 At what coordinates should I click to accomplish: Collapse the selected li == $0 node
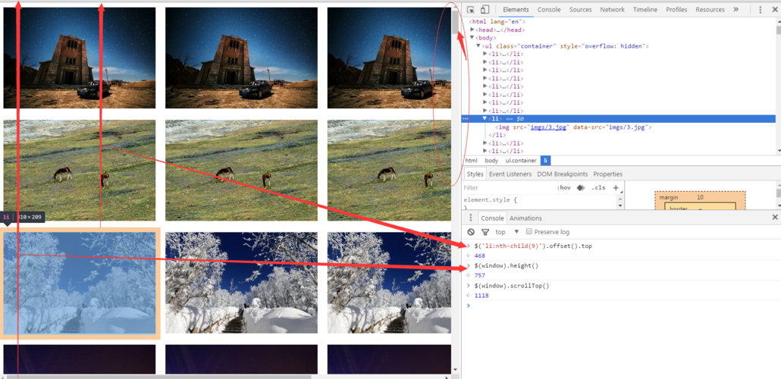485,118
